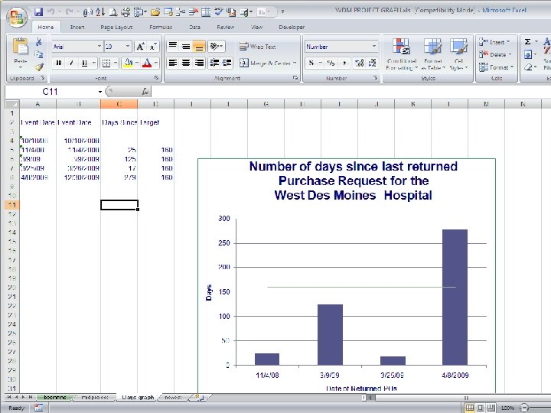Select column C header

[x=119, y=104]
